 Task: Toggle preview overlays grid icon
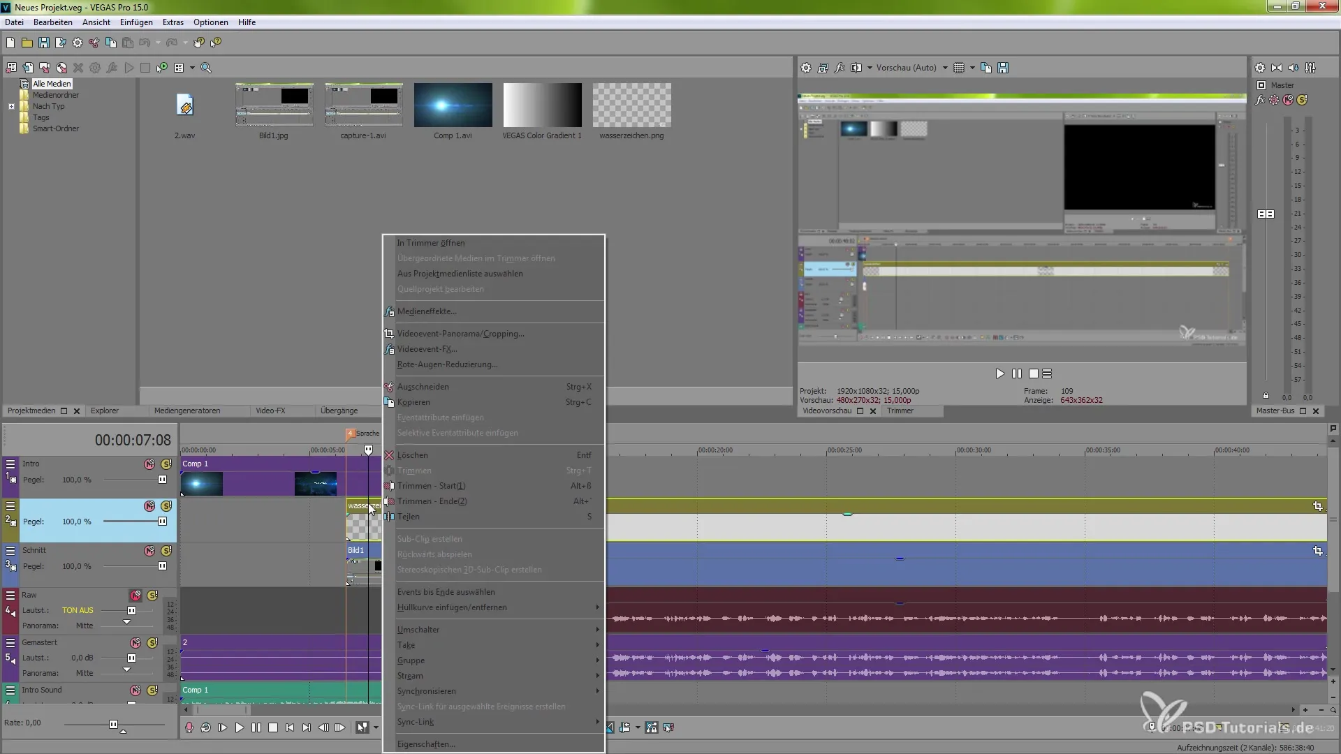(x=959, y=68)
